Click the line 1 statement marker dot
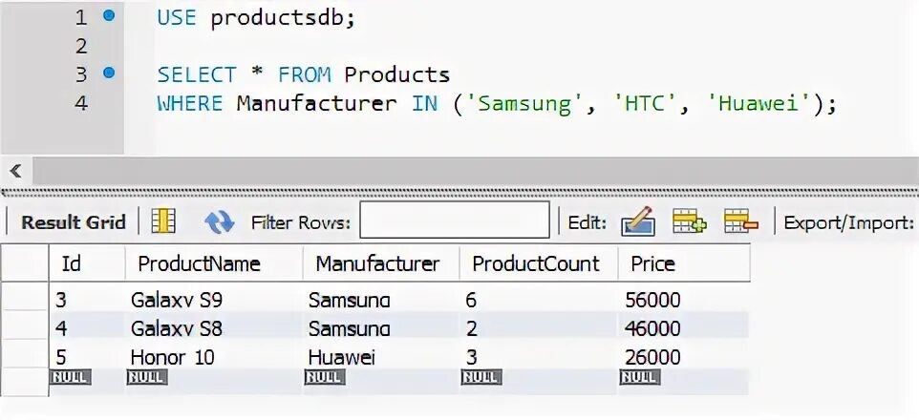The height and width of the screenshot is (420, 919). click(x=108, y=16)
